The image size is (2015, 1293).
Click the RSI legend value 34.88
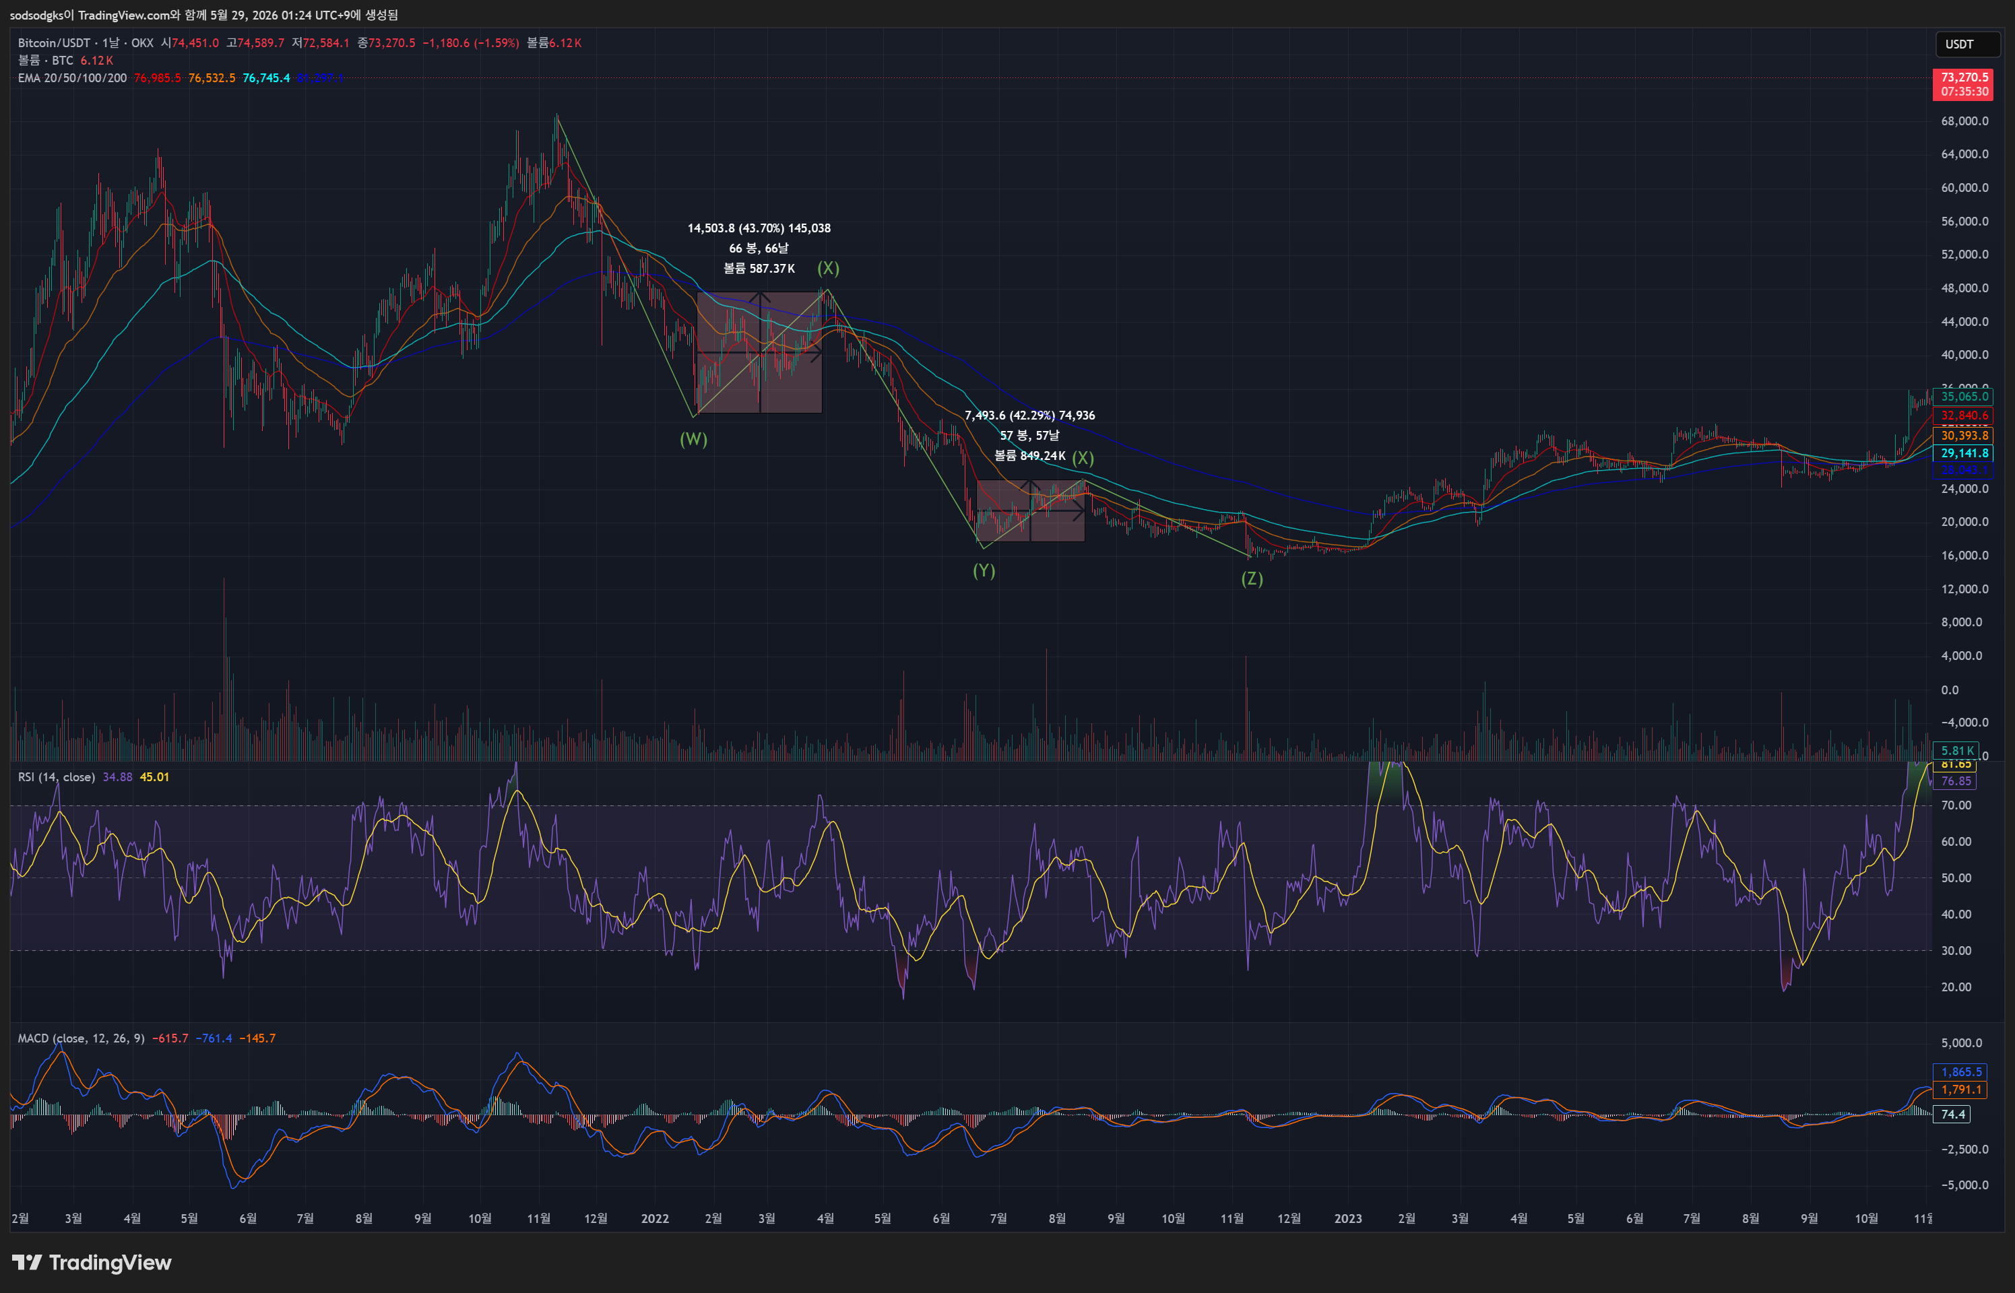[118, 777]
